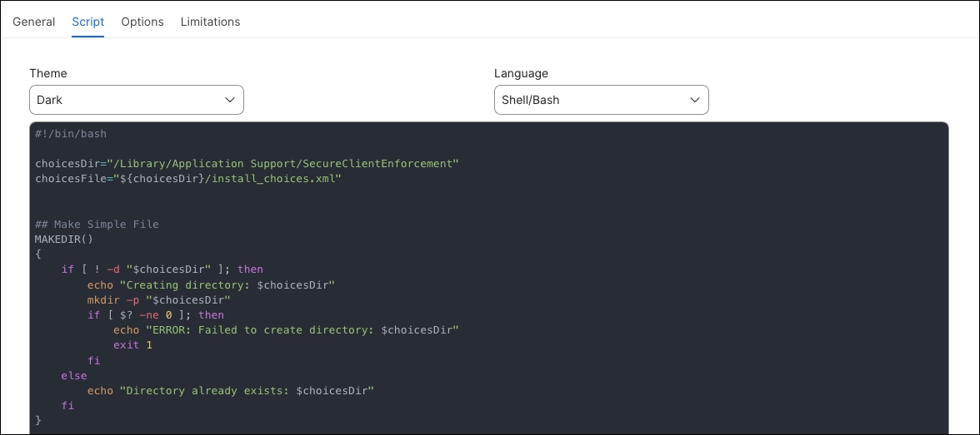Click the '#!/bin/bash' shebang line
Viewport: 980px width, 435px height.
click(71, 134)
